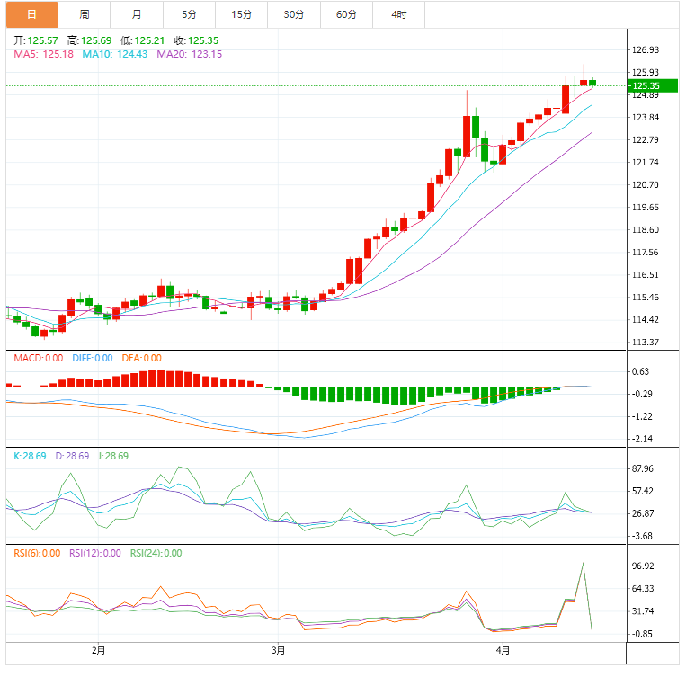The width and height of the screenshot is (686, 677).
Task: Click the MACD: 0.00 indicator label
Action: point(38,359)
